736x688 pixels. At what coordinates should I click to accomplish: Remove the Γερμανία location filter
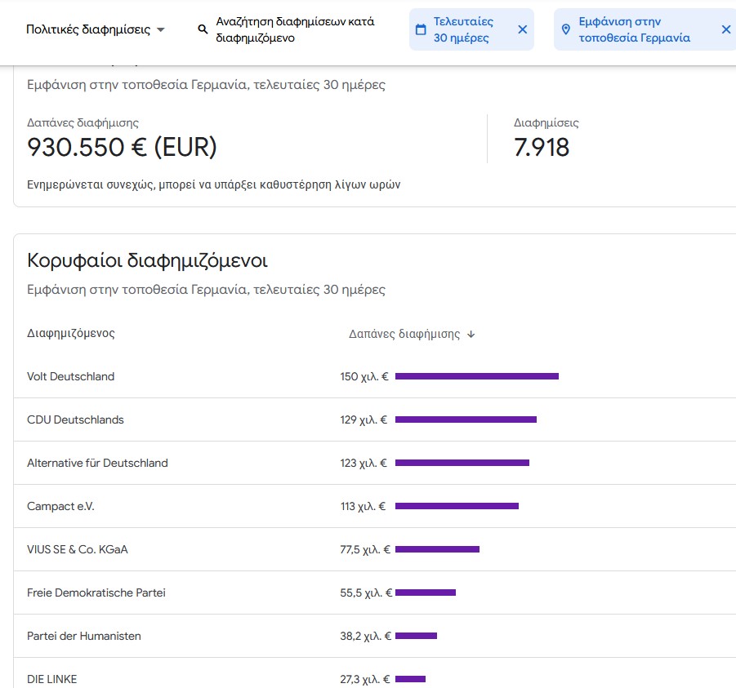click(726, 29)
